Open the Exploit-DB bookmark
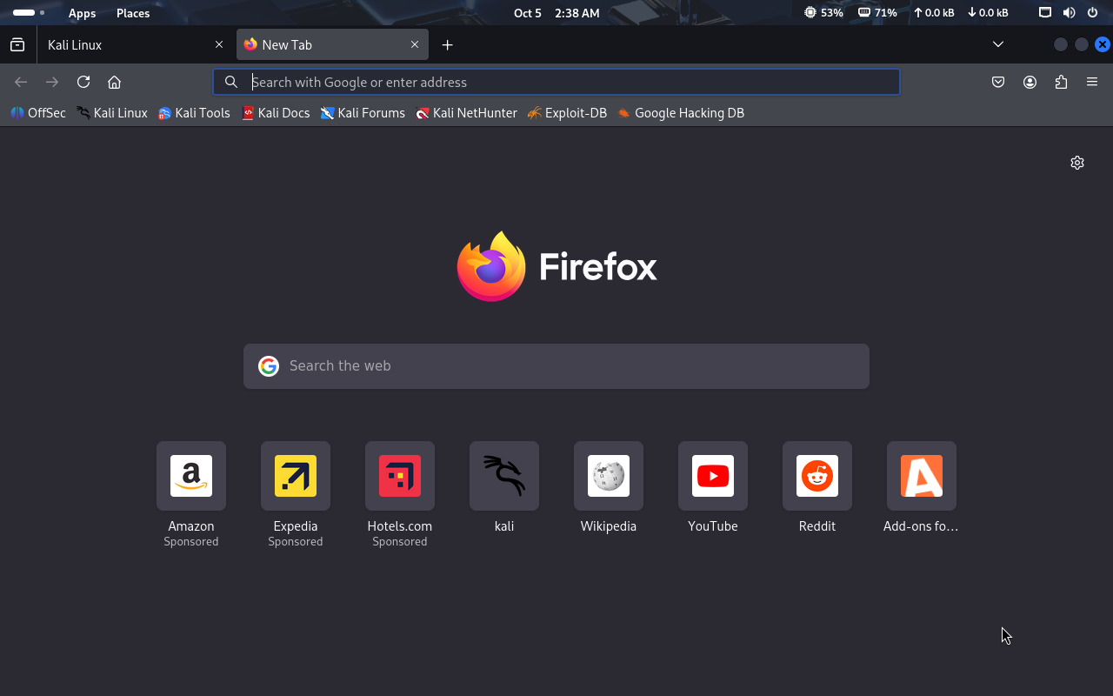This screenshot has width=1113, height=696. [567, 113]
